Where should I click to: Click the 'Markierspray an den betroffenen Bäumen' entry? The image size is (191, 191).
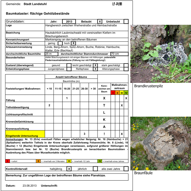[71, 39]
